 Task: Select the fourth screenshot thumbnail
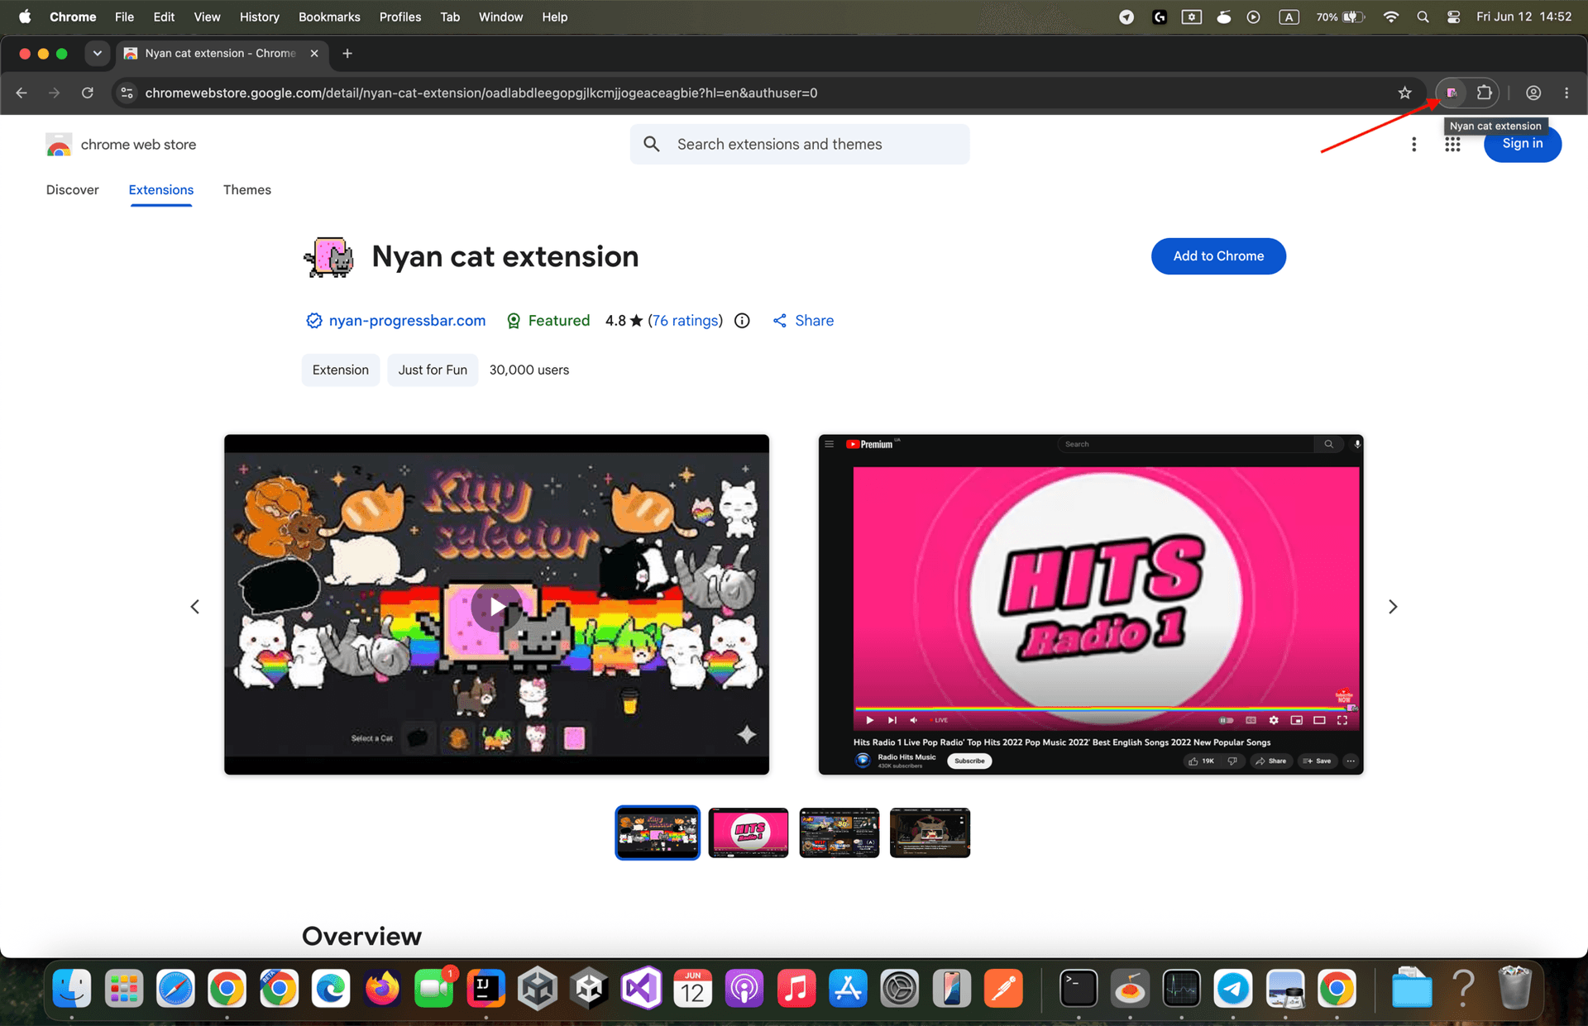[930, 833]
